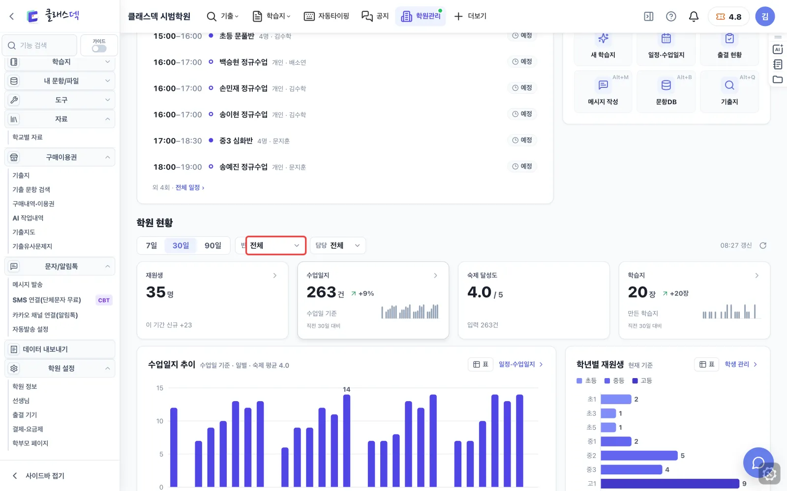Switch 수업일지 추이 chart to 표 view

coord(481,364)
